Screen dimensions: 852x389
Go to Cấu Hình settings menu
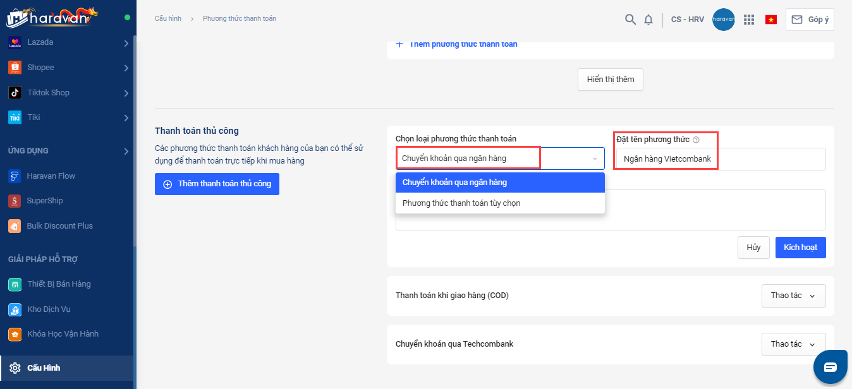(44, 368)
